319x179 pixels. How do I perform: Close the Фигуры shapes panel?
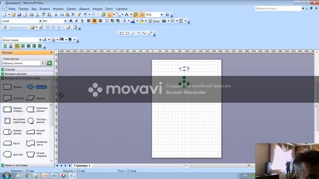[51, 52]
